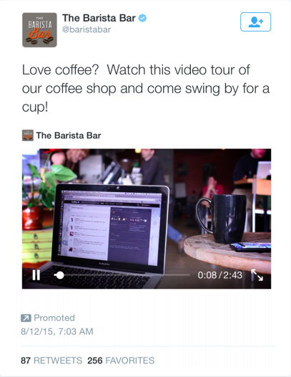This screenshot has height=377, width=291.
Task: Expand video to fullscreen
Action: (x=257, y=275)
